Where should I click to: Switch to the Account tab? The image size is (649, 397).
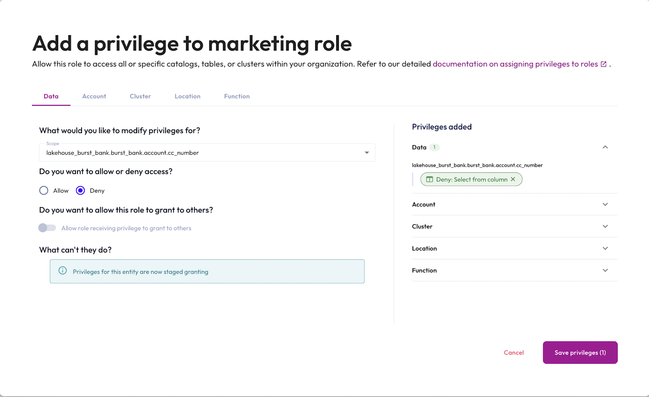click(x=94, y=96)
